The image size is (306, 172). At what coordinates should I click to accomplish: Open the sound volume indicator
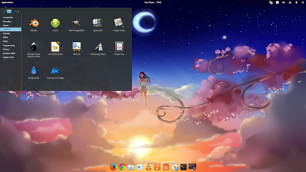(284, 2)
